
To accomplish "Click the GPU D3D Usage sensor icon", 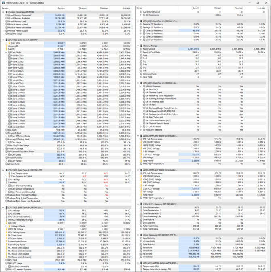I will pyautogui.click(x=7, y=263).
